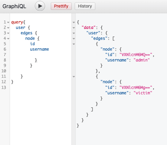Click line number 13 in the gutter

click(4, 87)
